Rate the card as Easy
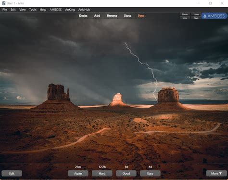The image size is (228, 180). (150, 173)
